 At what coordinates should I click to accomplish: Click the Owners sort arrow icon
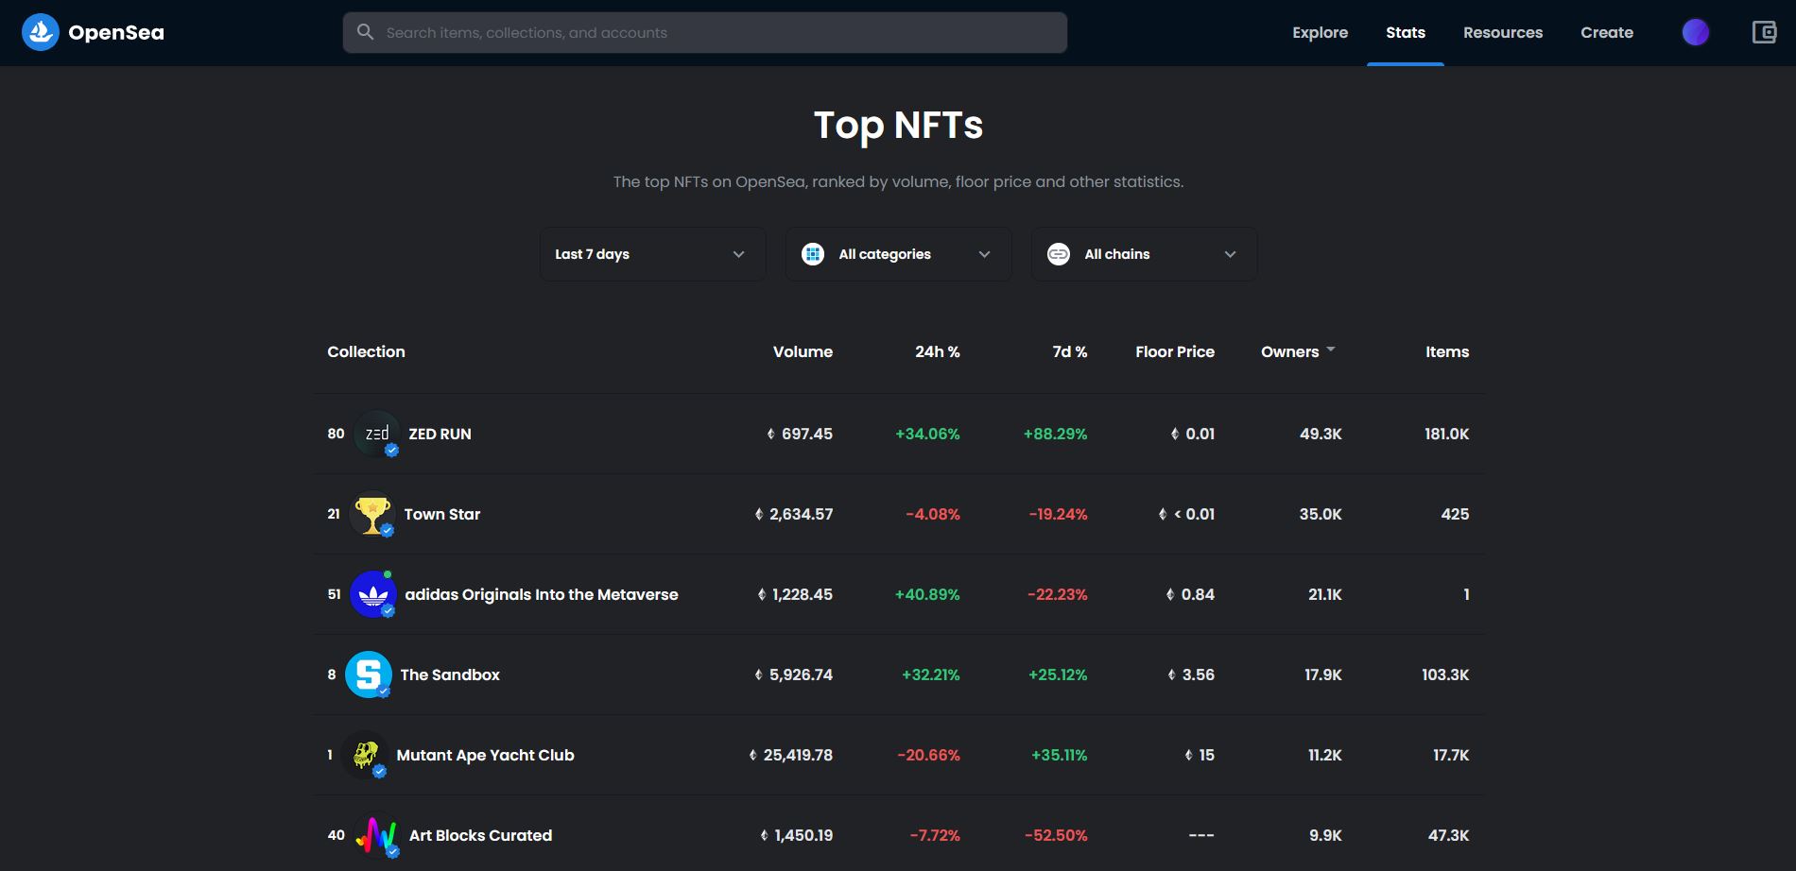(1331, 350)
